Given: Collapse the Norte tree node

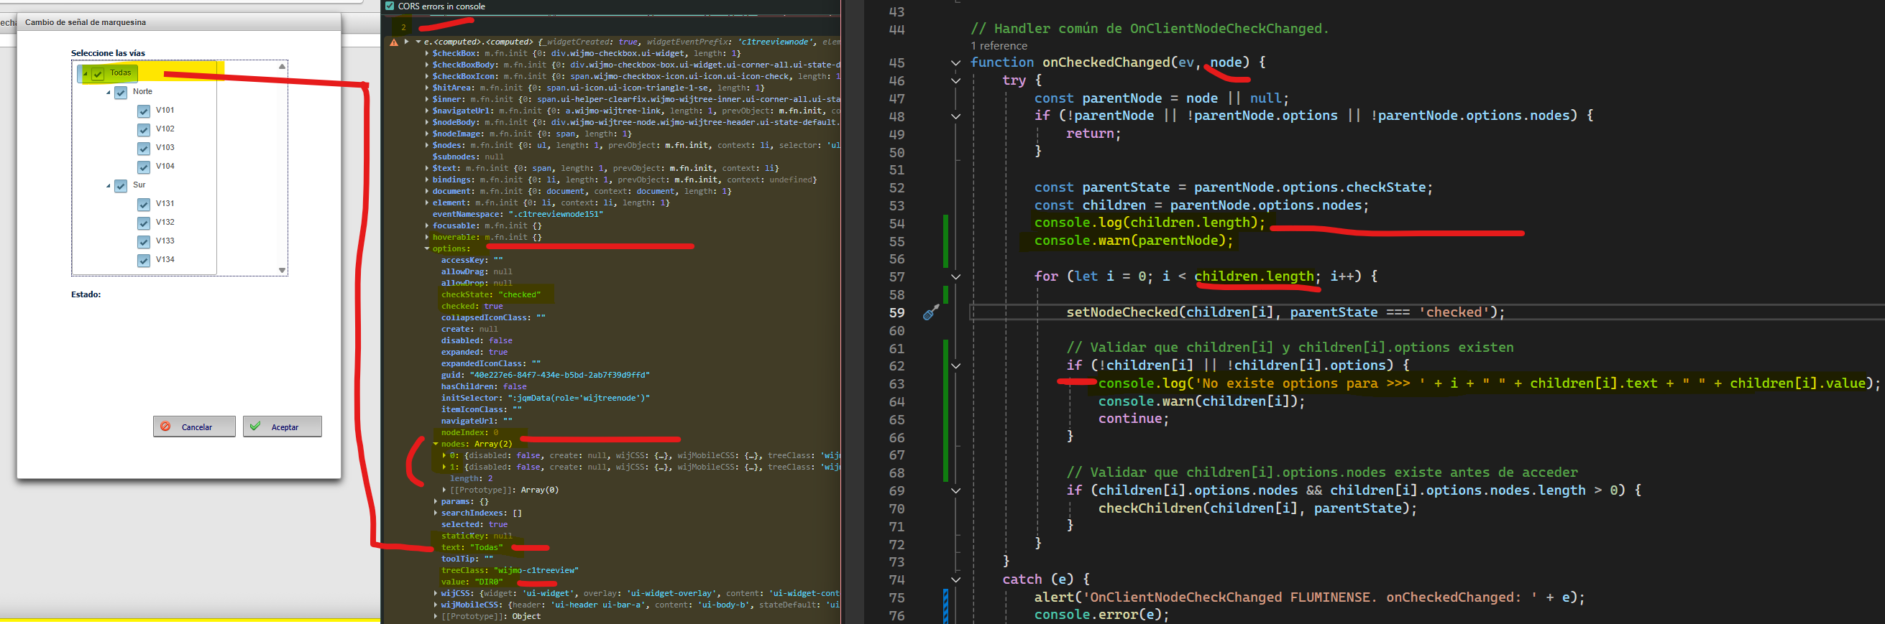Looking at the screenshot, I should (x=109, y=93).
